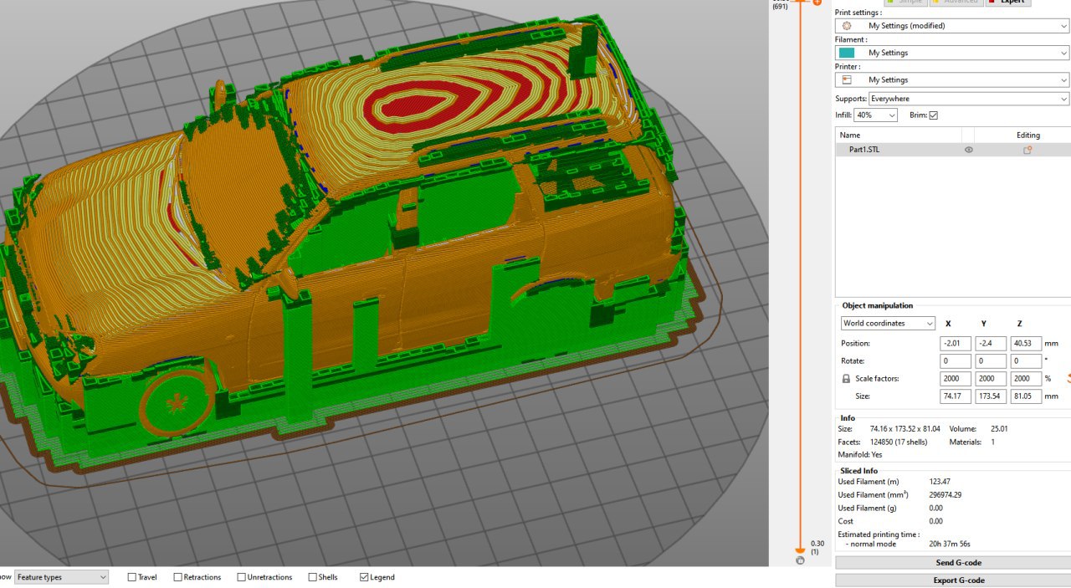Click the Export G-code button
Screen dimensions: 1071x588
pos(953,580)
